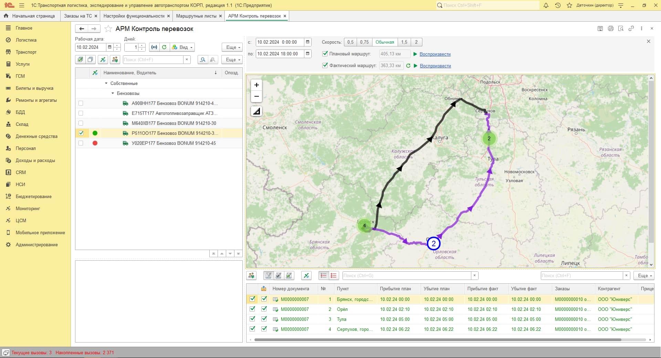The width and height of the screenshot is (661, 358).
Task: Click the print icon in form header
Action: 610,29
